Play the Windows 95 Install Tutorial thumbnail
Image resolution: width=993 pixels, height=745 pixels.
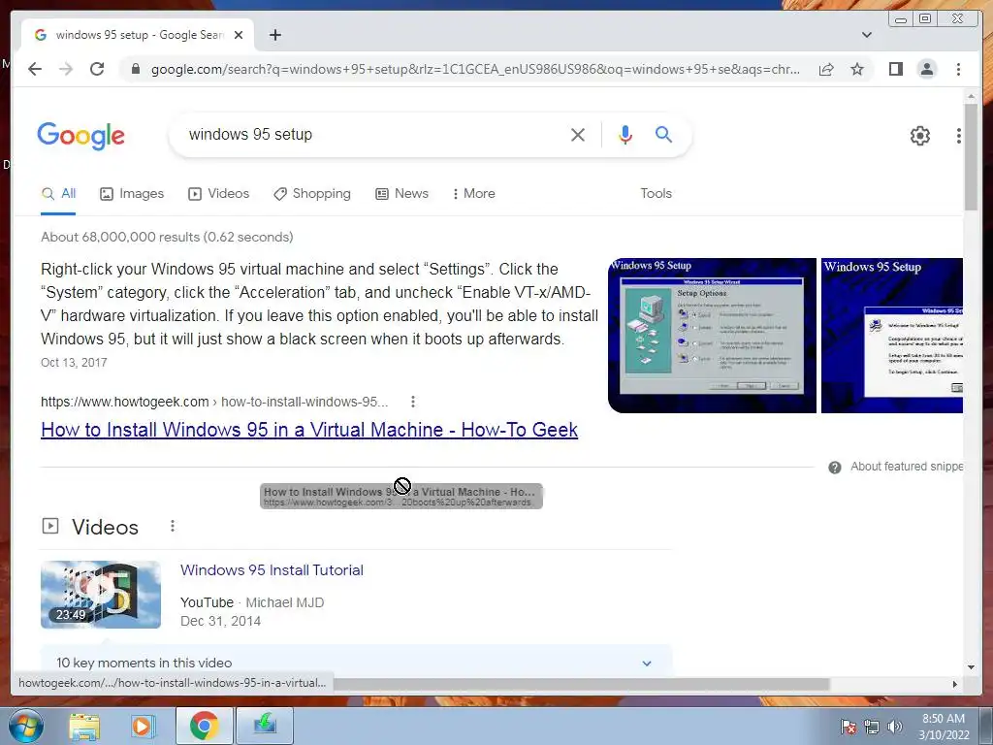pos(101,595)
